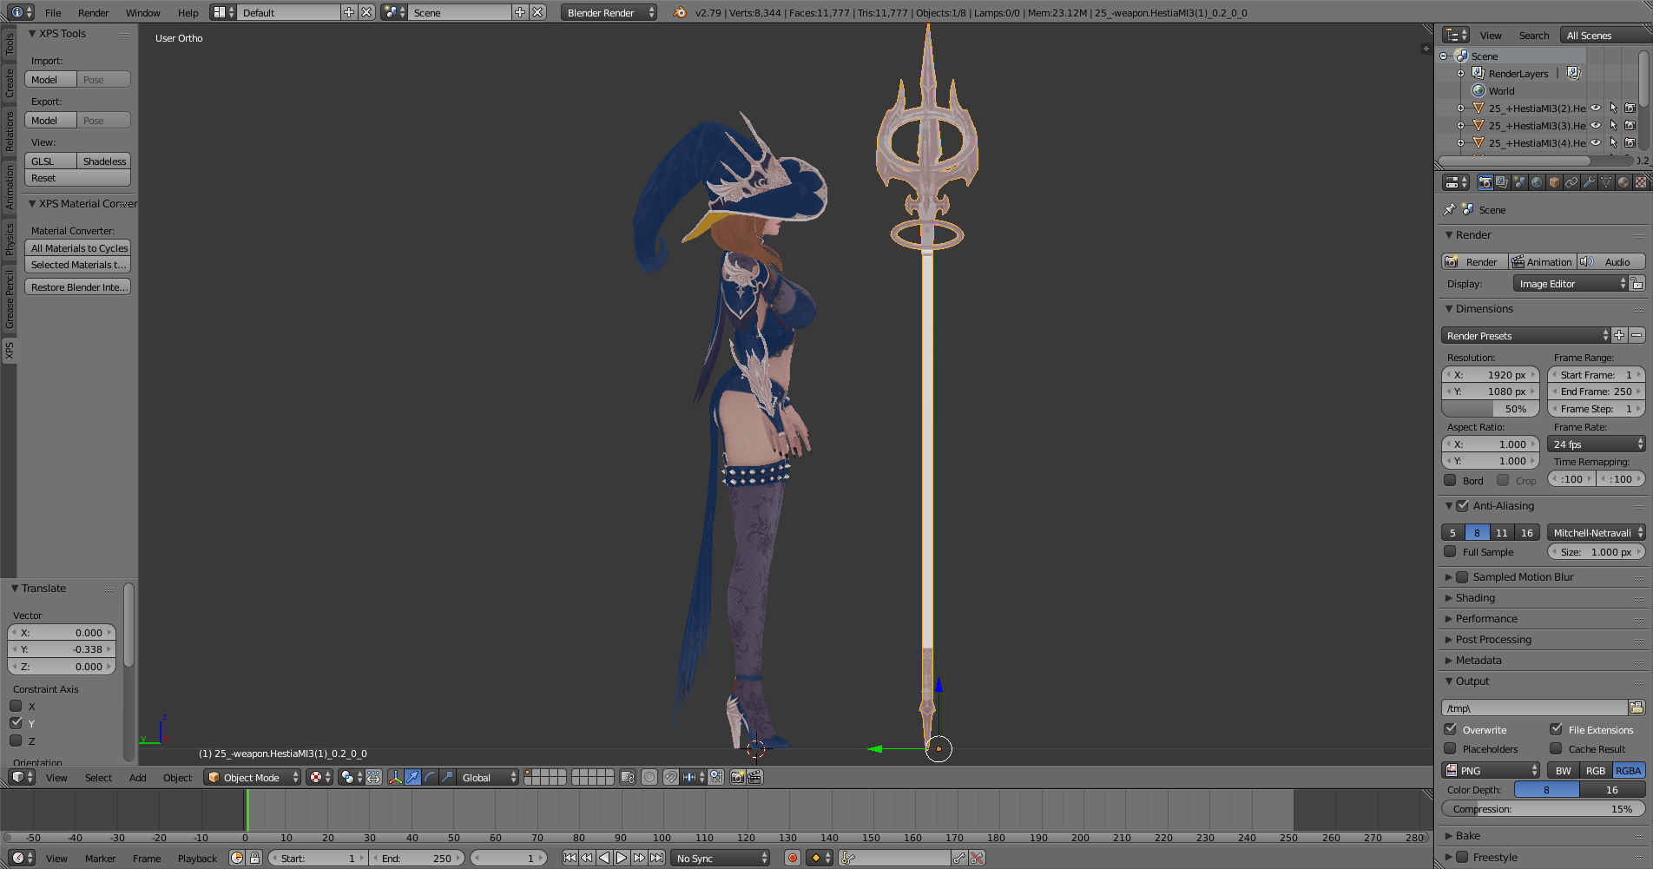Check the X constraint axis checkbox
1653x869 pixels.
click(x=16, y=706)
